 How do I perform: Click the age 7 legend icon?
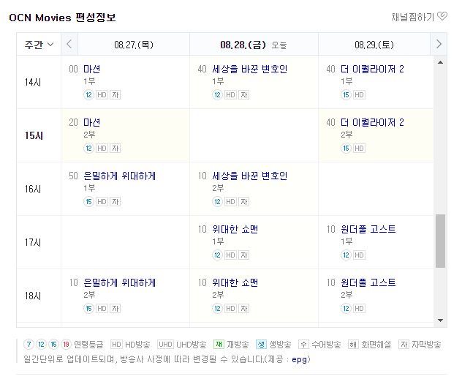tap(29, 344)
